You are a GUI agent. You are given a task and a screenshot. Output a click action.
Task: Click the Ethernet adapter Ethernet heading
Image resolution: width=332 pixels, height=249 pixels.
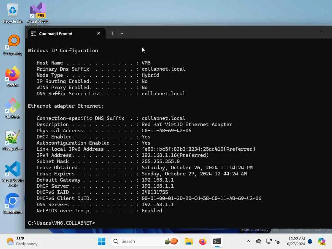65,106
